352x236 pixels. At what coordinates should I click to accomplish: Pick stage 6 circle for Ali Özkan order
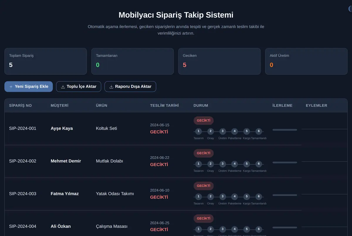tap(259, 229)
